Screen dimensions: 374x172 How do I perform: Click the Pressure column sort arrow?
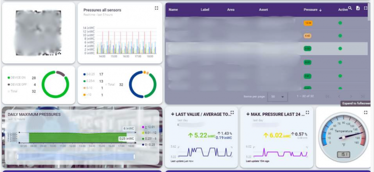321,10
